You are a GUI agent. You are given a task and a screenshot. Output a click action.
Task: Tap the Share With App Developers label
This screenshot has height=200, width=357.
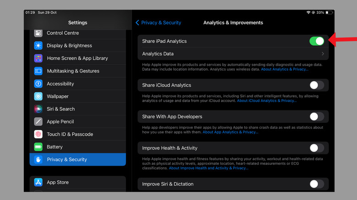(x=172, y=116)
